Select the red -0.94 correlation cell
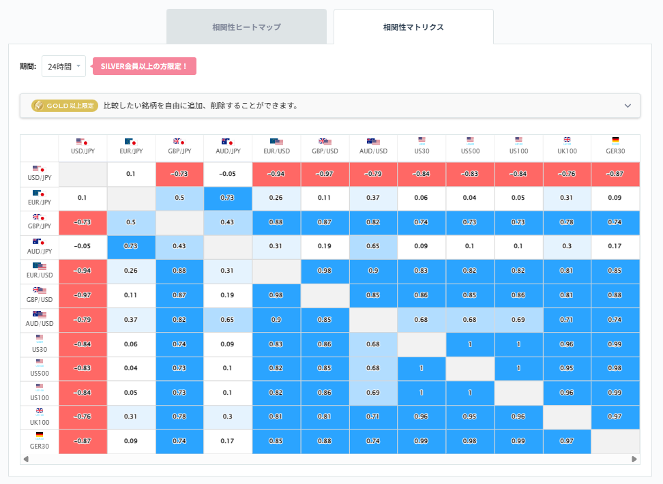This screenshot has height=484, width=663. point(276,175)
